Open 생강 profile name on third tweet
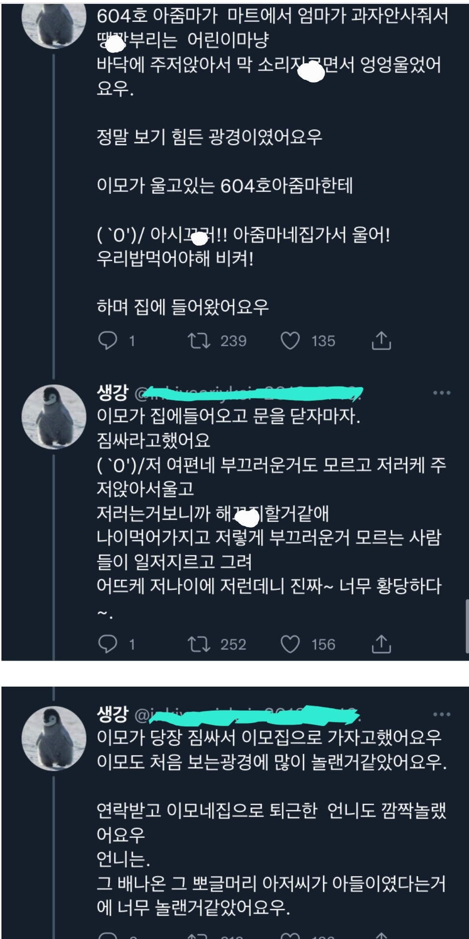Viewport: 469px width, 939px height. point(113,714)
